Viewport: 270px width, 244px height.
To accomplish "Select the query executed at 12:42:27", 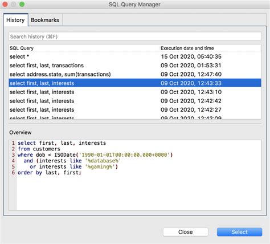I will click(x=135, y=109).
